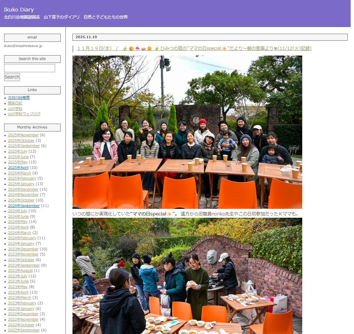Viewport: 354px width, 334px height.
Task: Click the Ikuko Diary site title
Action: (19, 10)
